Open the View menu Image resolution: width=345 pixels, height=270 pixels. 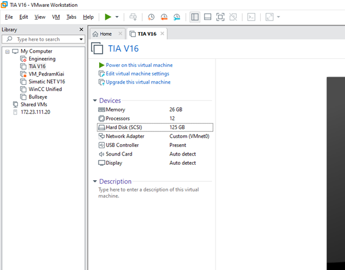pos(40,17)
